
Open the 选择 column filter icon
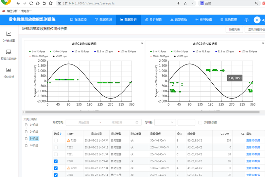(62, 134)
